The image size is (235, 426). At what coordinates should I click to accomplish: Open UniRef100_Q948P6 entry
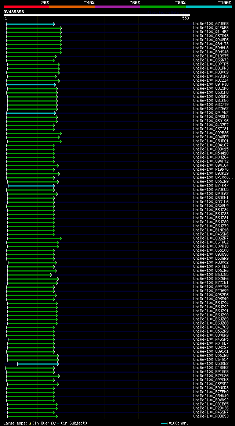point(211,40)
